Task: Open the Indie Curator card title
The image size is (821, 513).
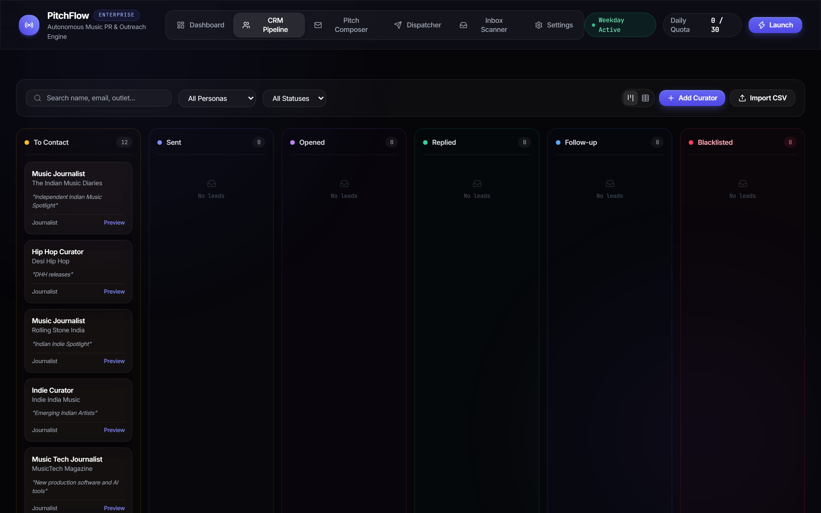Action: 52,390
